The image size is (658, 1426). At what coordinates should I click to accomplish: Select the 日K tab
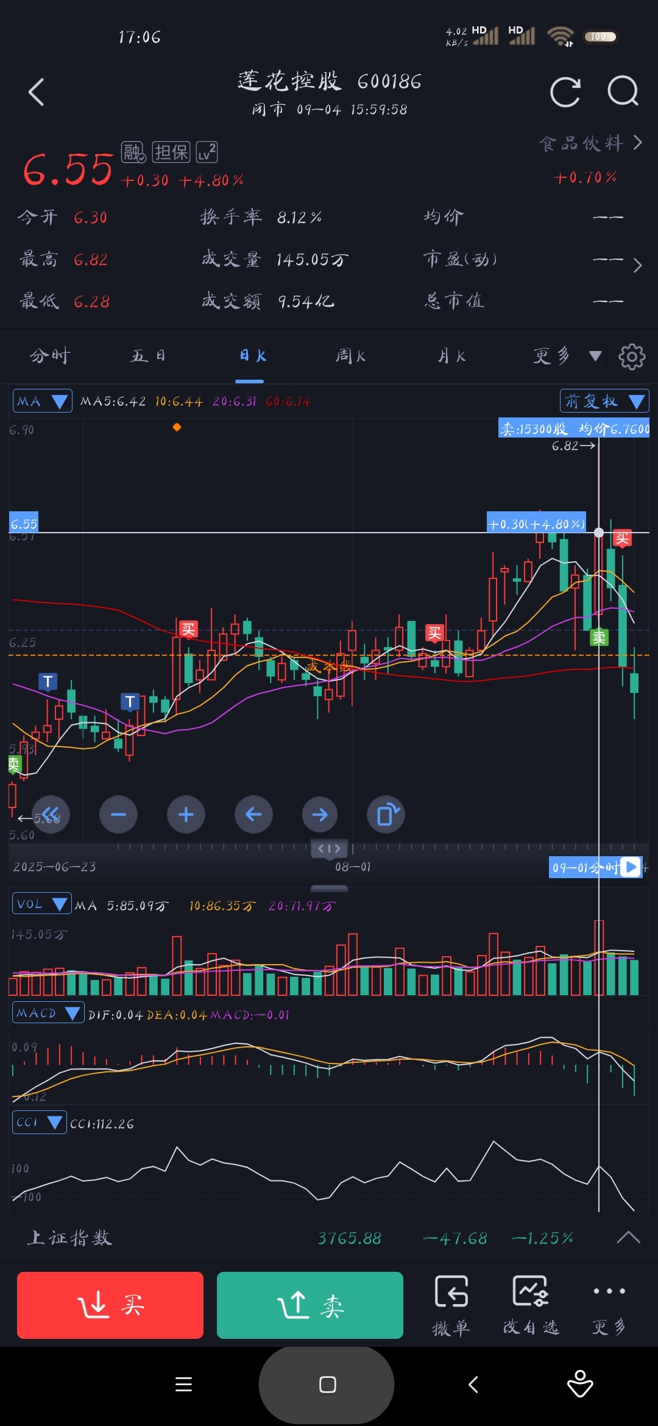[253, 356]
